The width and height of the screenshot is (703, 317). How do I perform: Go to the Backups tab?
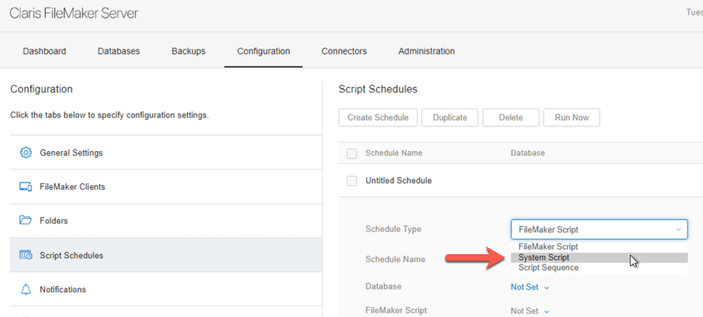188,51
